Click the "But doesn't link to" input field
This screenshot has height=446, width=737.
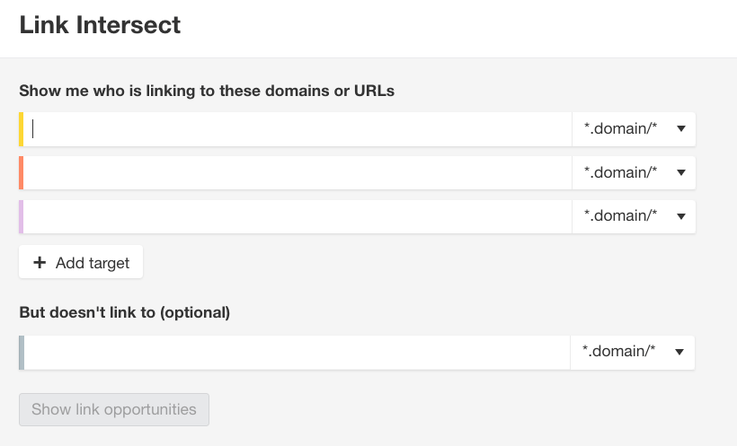tap(297, 352)
